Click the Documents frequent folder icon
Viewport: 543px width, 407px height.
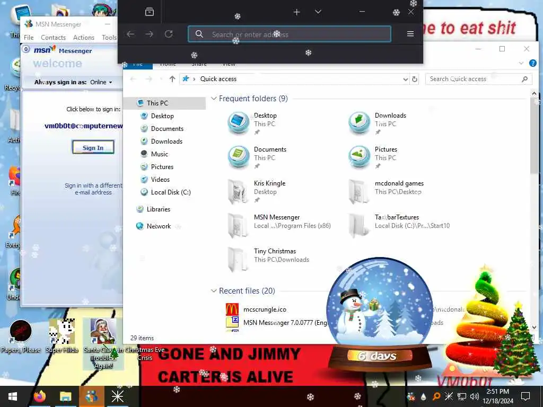(x=238, y=157)
